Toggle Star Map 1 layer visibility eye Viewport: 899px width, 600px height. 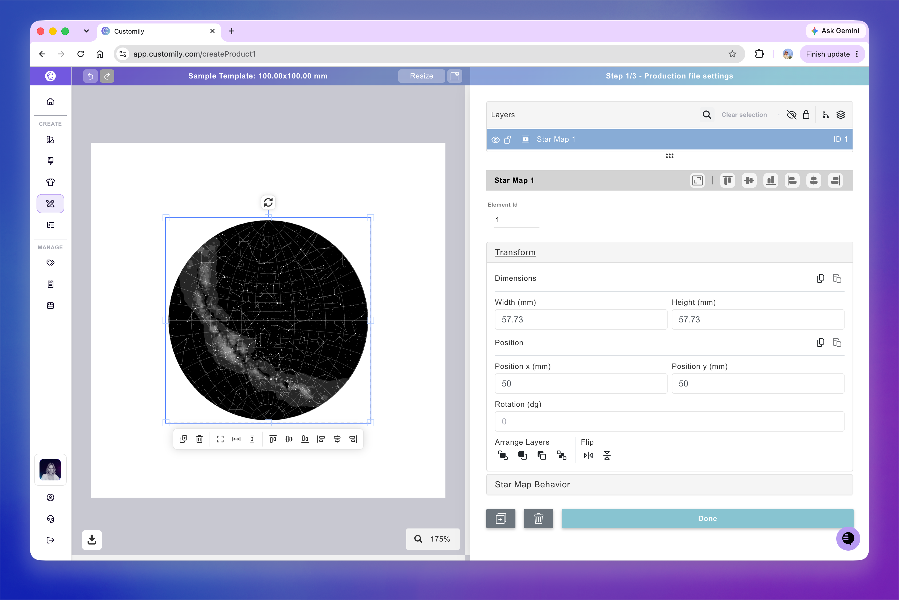(495, 140)
